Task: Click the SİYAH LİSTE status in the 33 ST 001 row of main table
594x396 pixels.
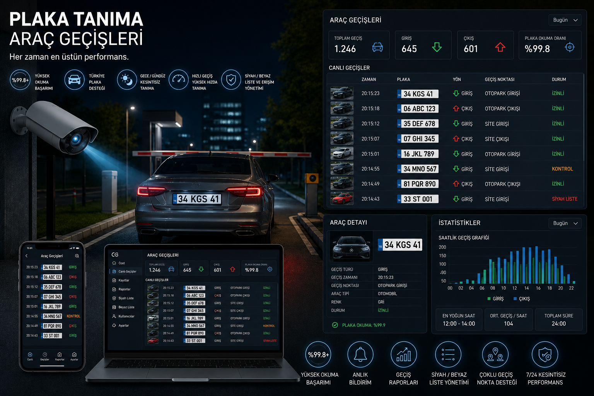Action: tap(565, 199)
